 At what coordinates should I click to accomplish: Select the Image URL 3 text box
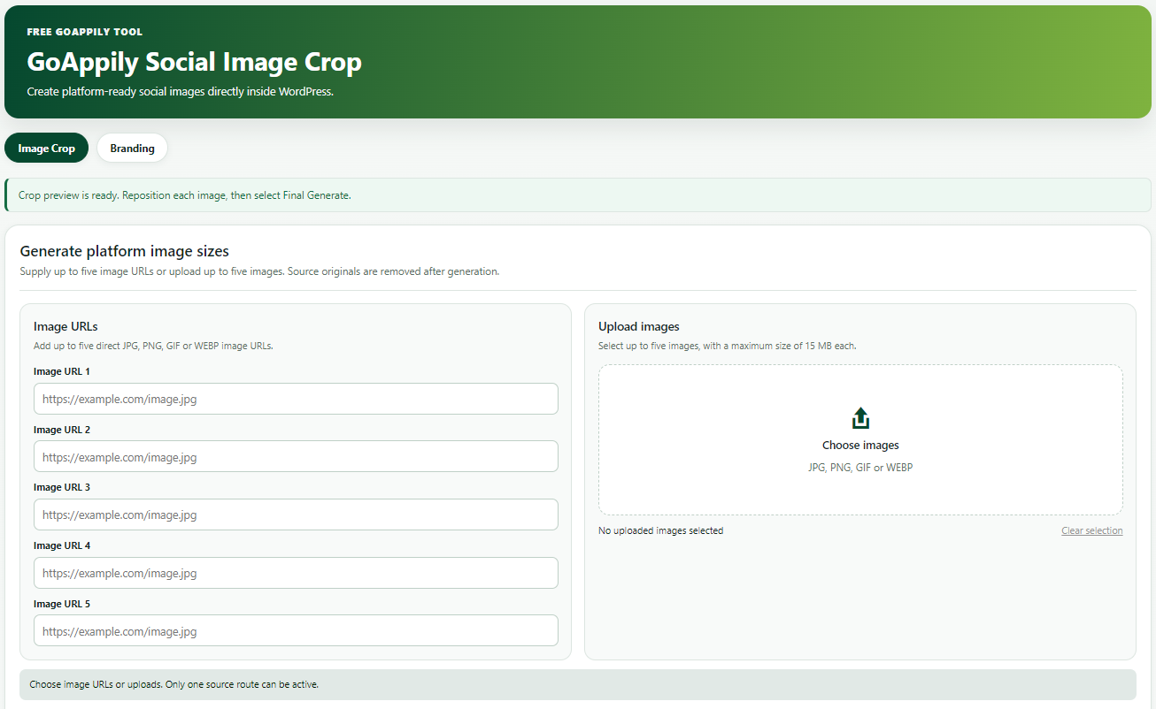tap(296, 515)
